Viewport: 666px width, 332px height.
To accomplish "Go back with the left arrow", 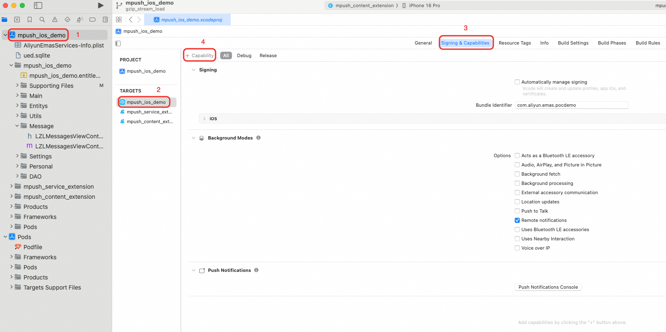I will click(131, 19).
